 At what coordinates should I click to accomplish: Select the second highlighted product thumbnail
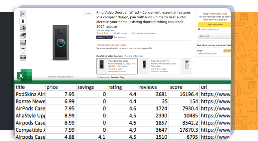23,21
